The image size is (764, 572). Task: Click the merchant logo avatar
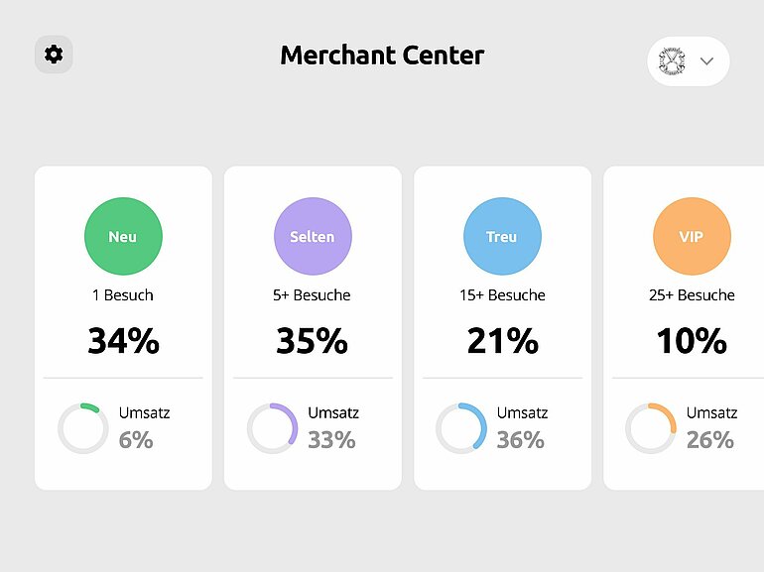[x=673, y=61]
